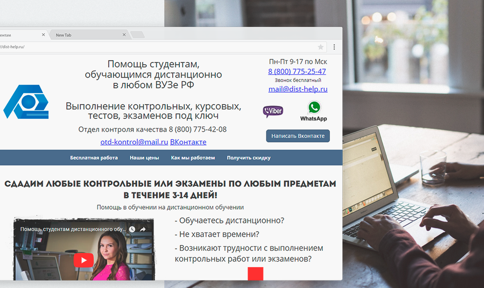The image size is (484, 288).
Task: Bookmark this page with the star icon
Action: pyautogui.click(x=321, y=47)
